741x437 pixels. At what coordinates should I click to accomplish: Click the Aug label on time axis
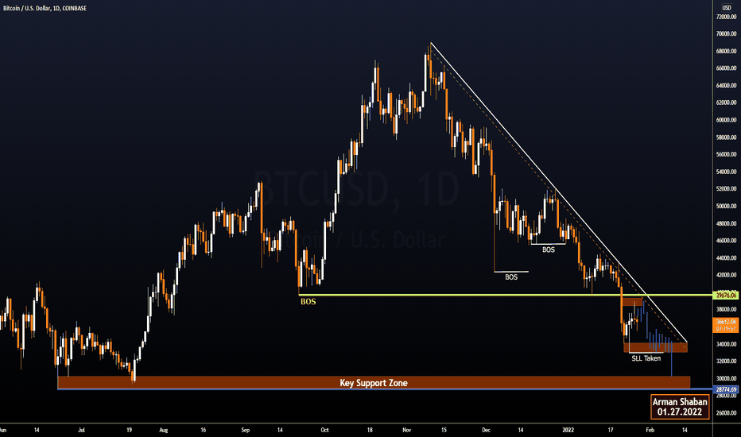pyautogui.click(x=164, y=430)
